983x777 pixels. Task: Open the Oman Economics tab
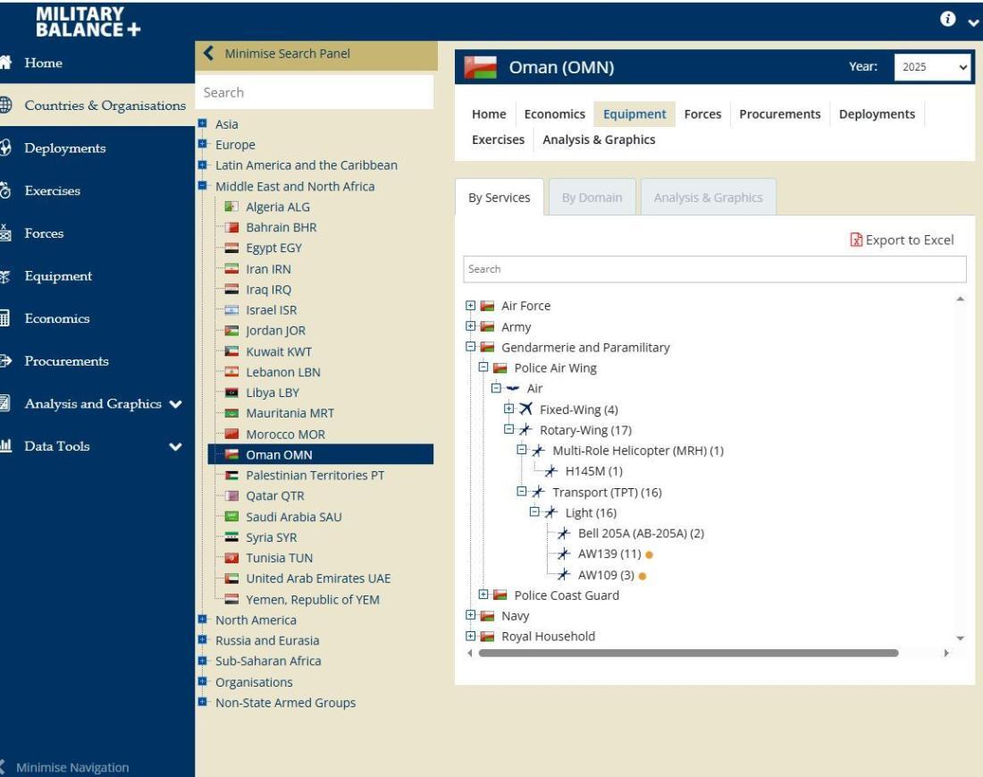[x=554, y=114]
